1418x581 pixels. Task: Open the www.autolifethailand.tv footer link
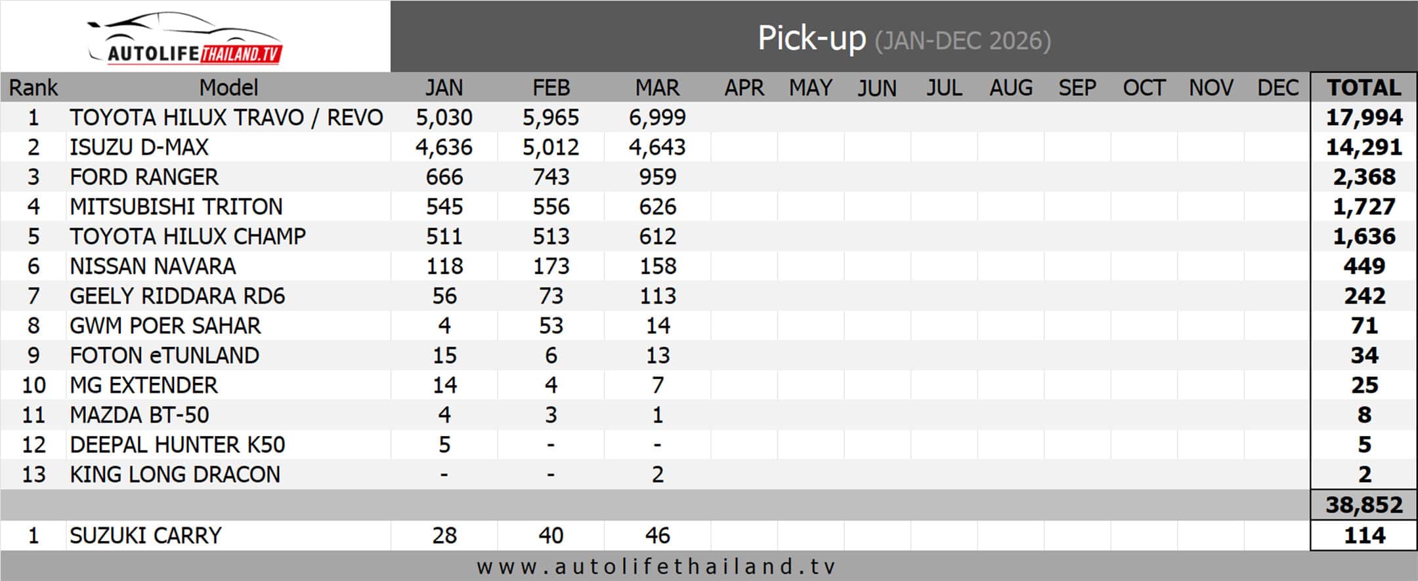click(656, 566)
